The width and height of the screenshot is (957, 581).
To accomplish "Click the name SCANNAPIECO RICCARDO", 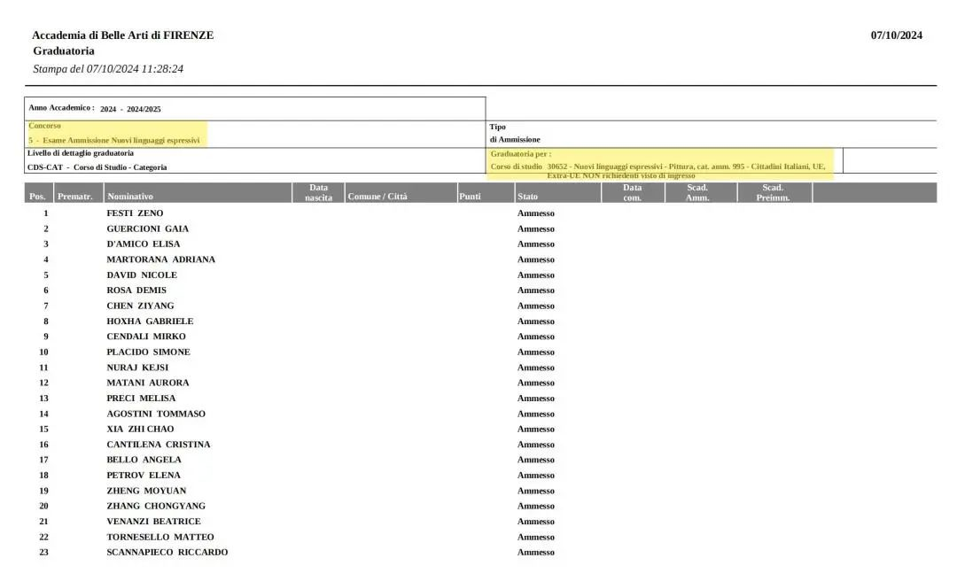I will coord(167,553).
